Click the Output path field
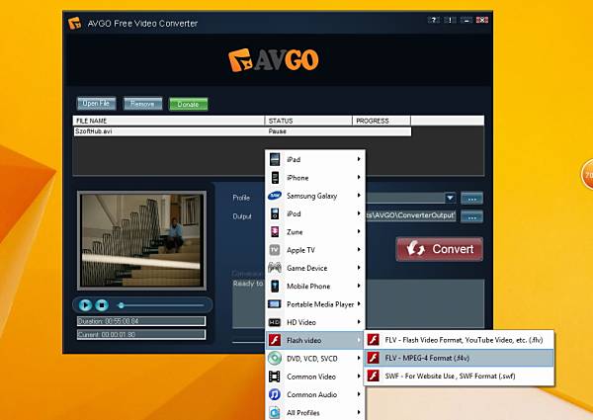This screenshot has width=593, height=420. [x=411, y=215]
